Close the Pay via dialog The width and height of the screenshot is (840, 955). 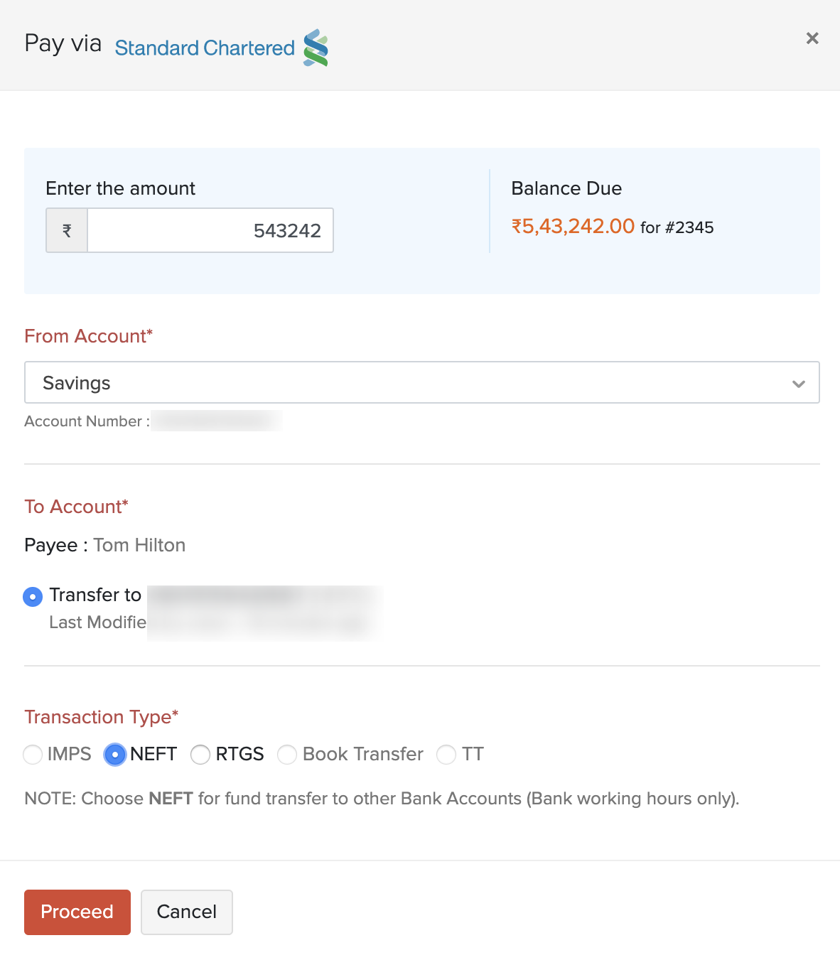(812, 38)
